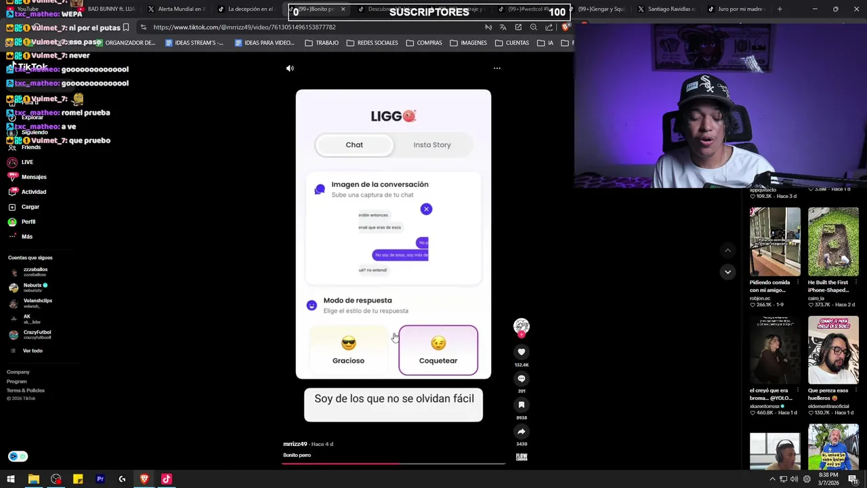Image resolution: width=867 pixels, height=488 pixels.
Task: Open the COMPRAS bookmarks folder
Action: pyautogui.click(x=423, y=43)
